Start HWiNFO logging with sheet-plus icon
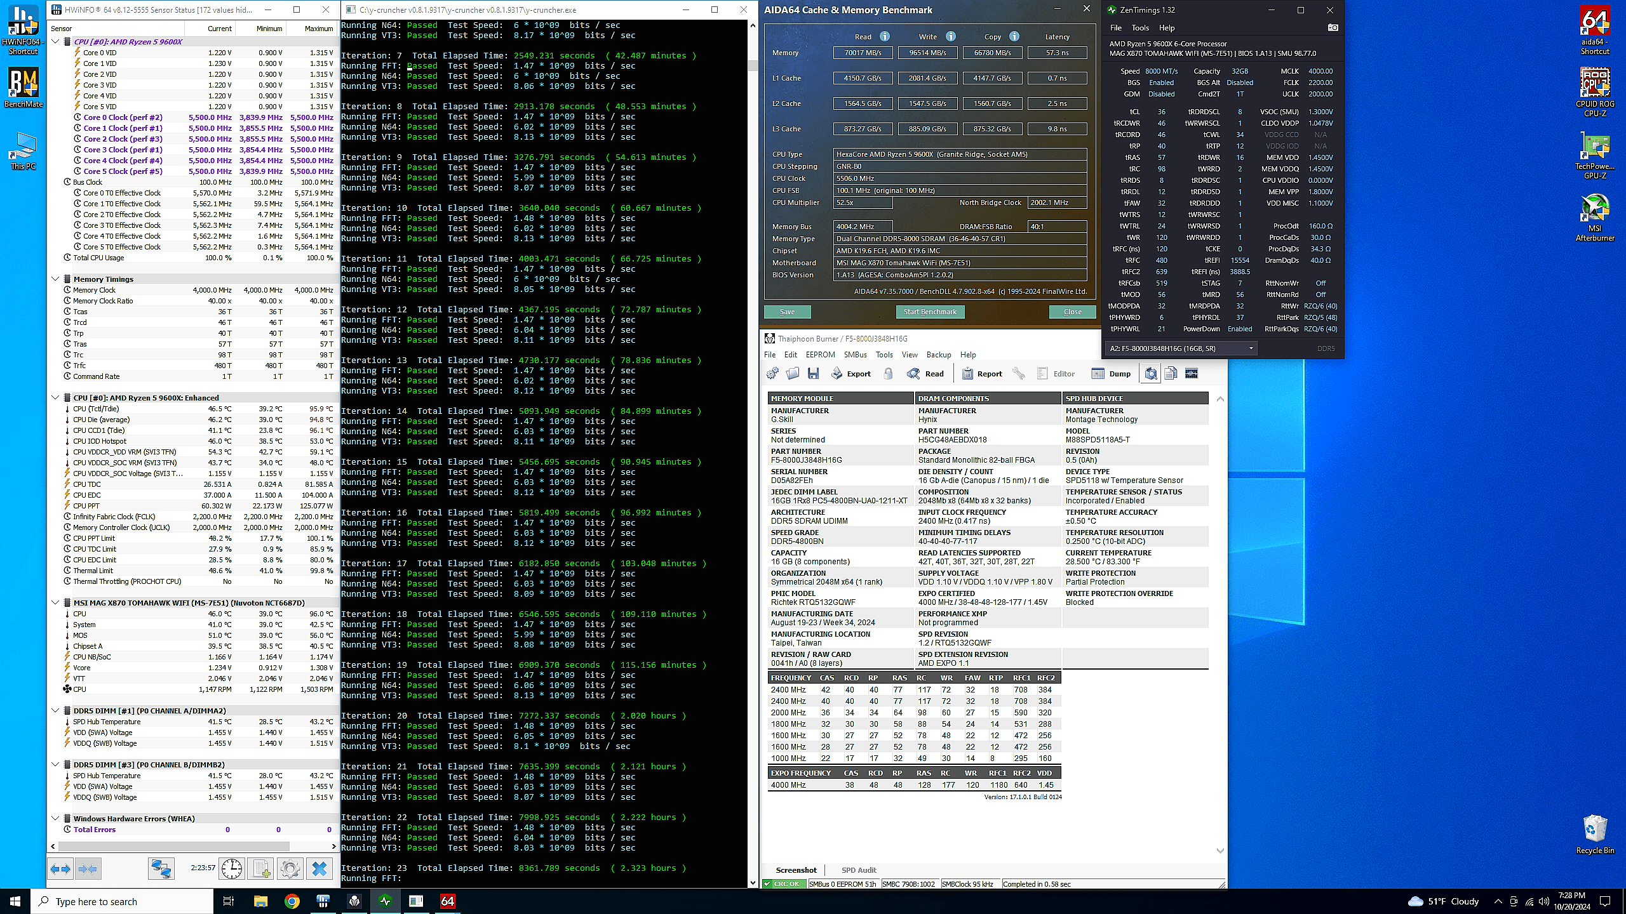 260,868
